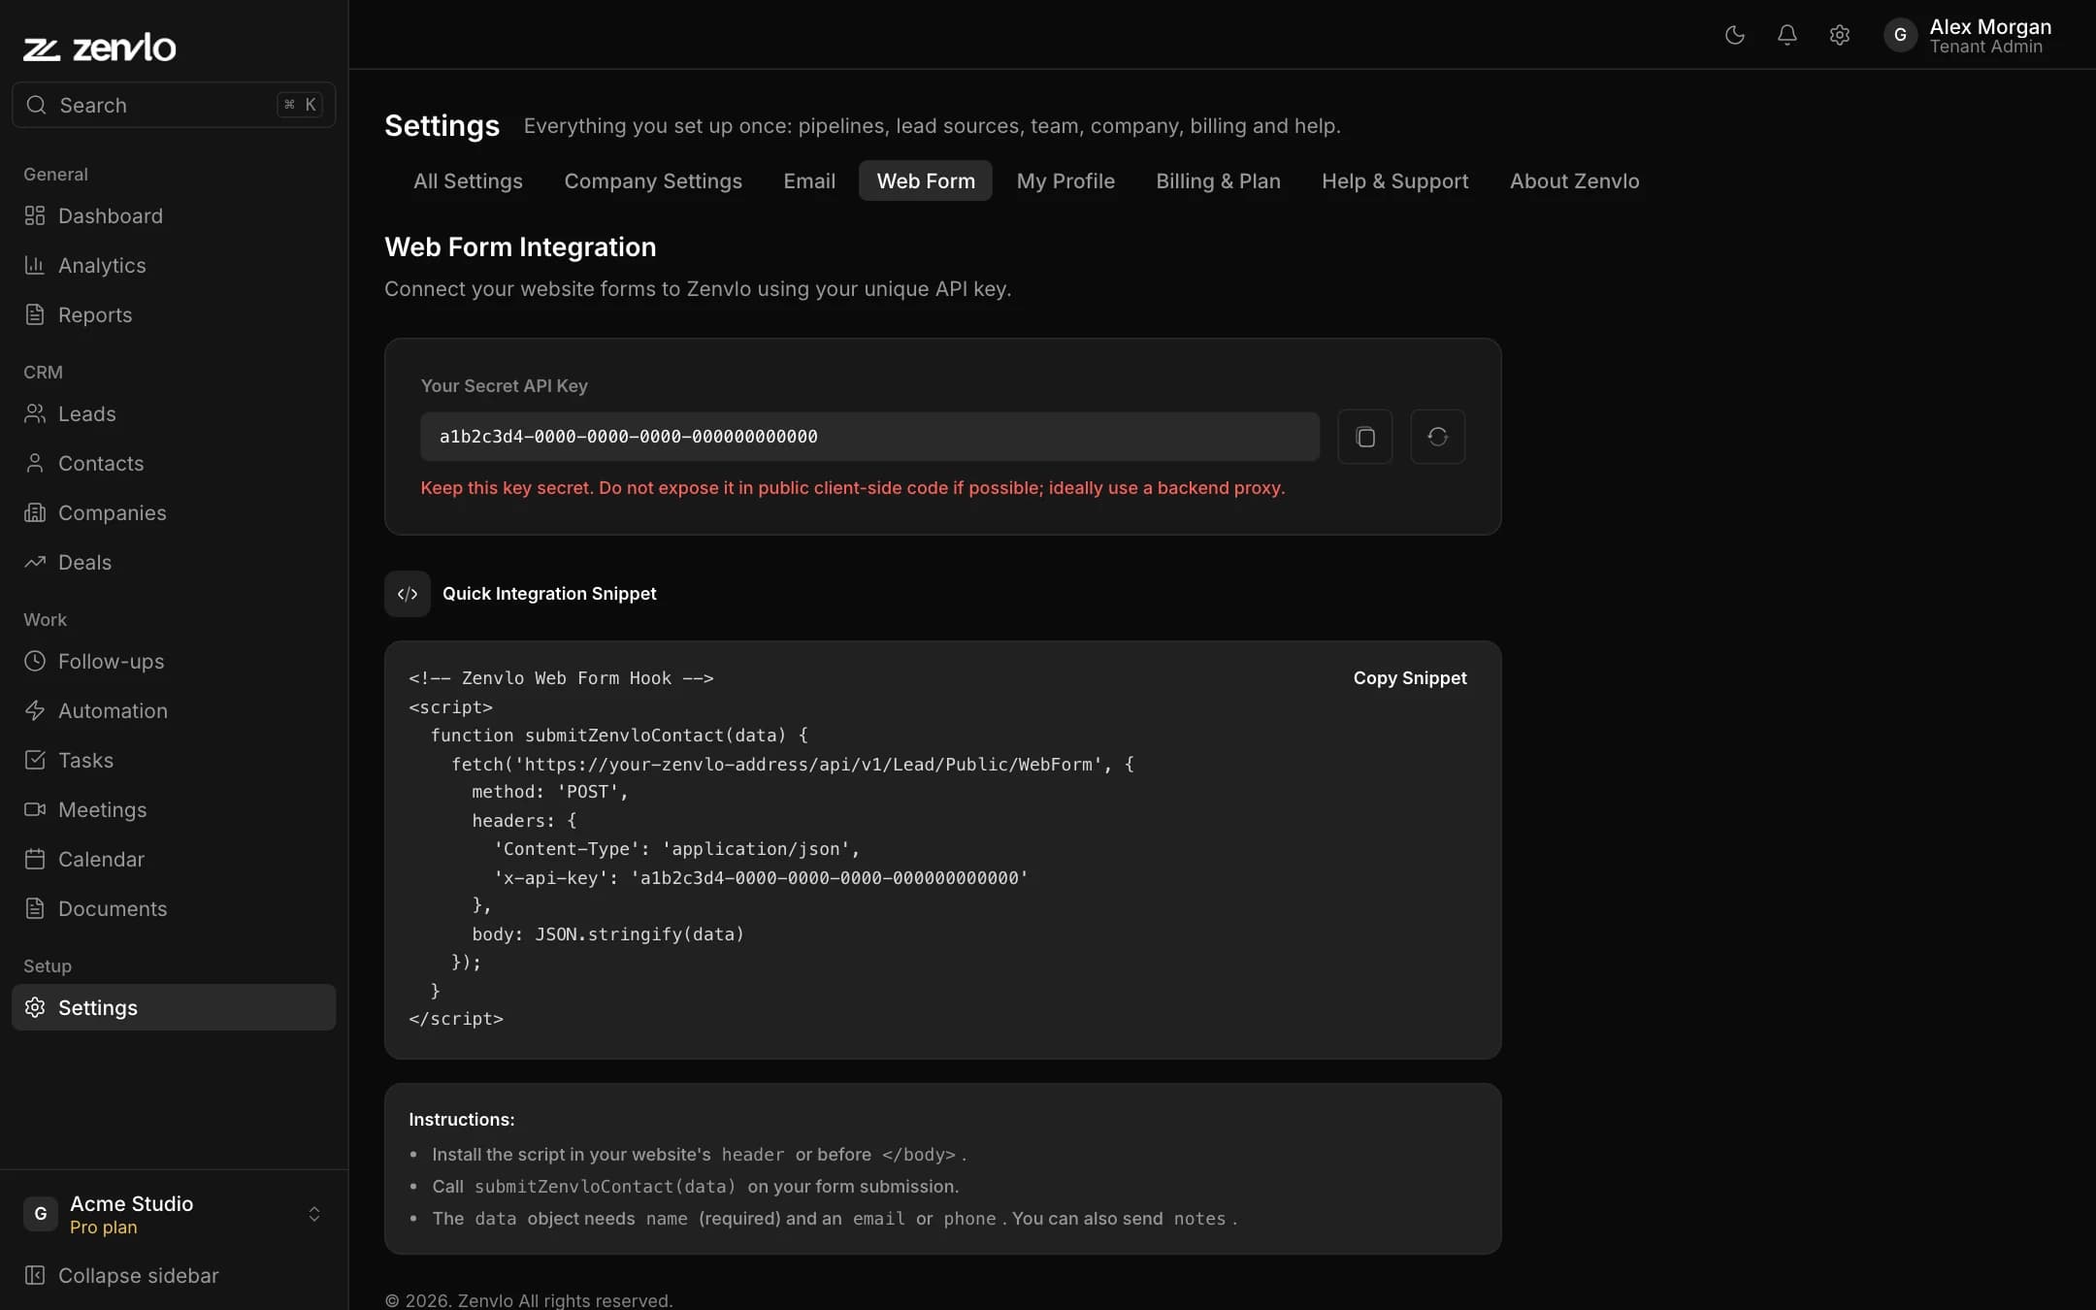Click the Pro plan label
Viewport: 2096px width, 1310px height.
[103, 1228]
